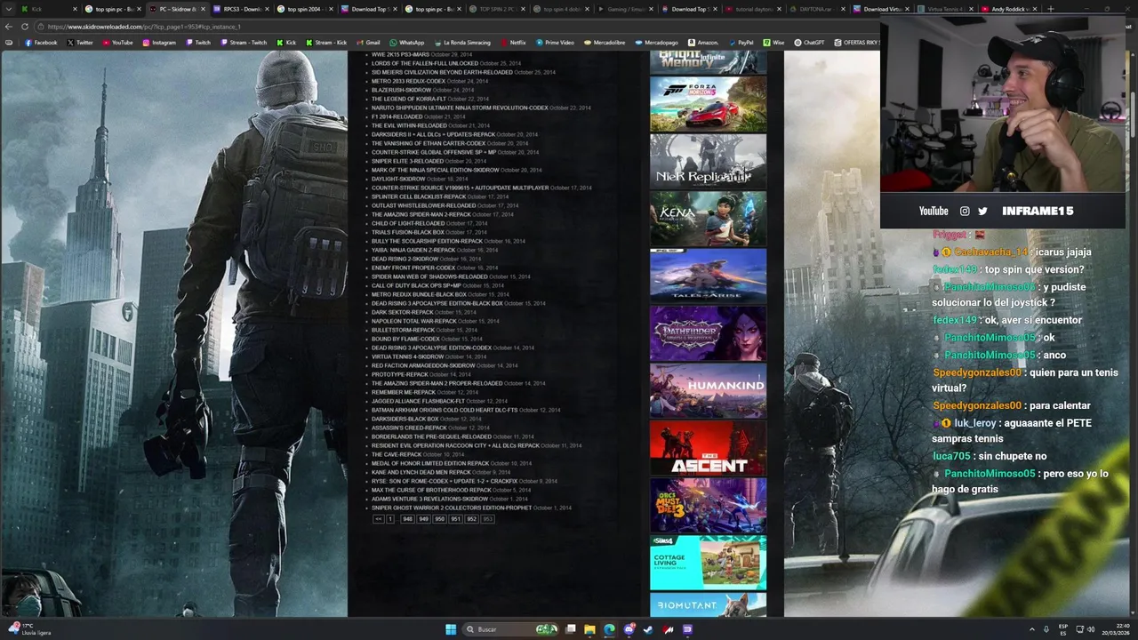Open The Ascent thumbnail
Viewport: 1138px width, 640px height.
click(708, 448)
